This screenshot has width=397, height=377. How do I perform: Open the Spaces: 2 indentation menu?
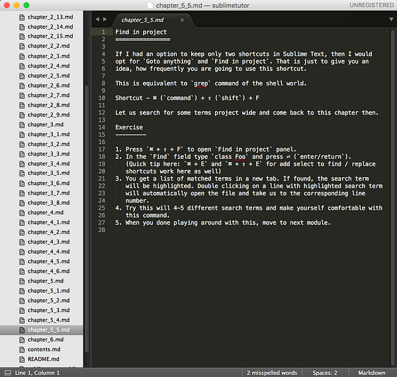(325, 373)
